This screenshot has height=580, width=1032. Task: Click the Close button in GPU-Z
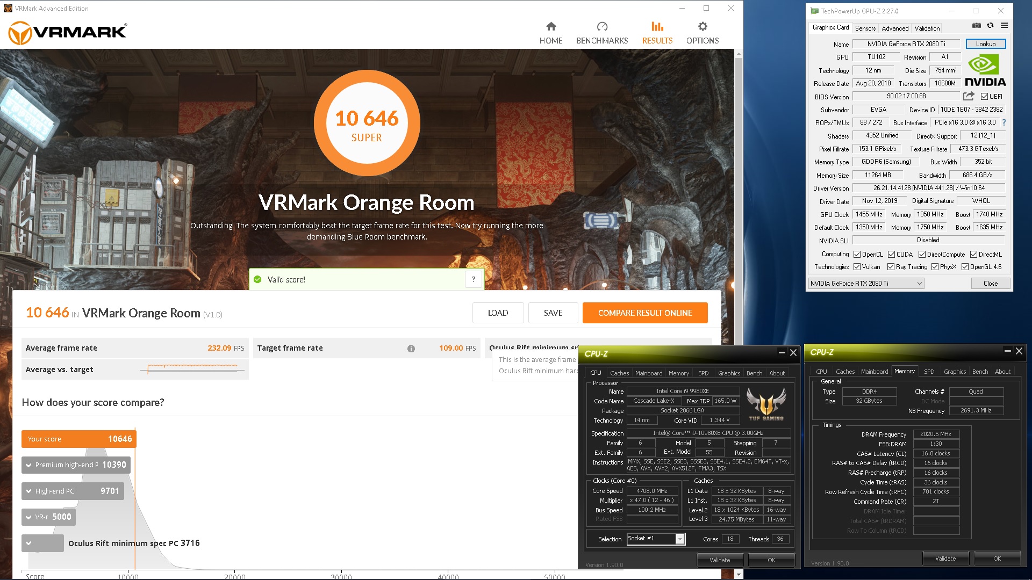[990, 284]
